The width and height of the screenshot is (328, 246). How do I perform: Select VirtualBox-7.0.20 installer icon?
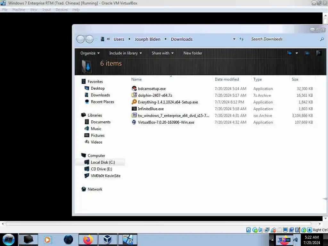(134, 122)
